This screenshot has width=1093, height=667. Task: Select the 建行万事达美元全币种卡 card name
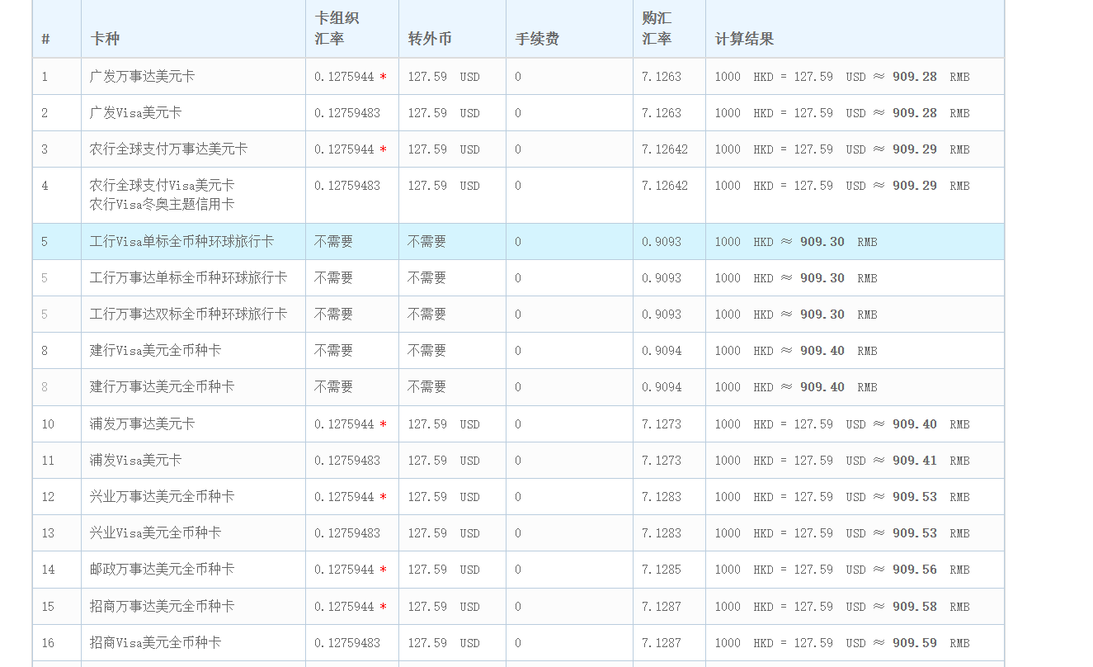(x=162, y=387)
